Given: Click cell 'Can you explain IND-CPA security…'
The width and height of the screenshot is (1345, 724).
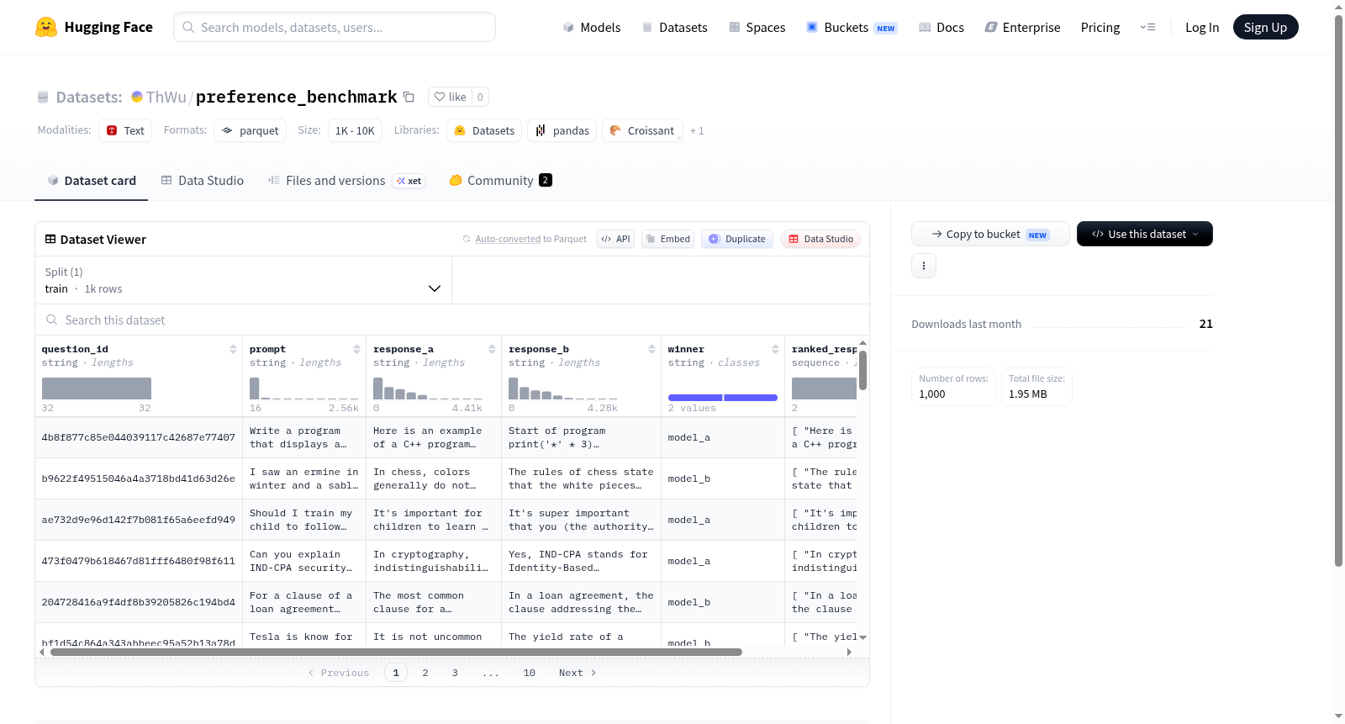Looking at the screenshot, I should [304, 561].
